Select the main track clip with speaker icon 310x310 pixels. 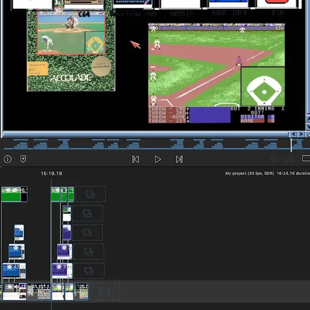pyautogui.click(x=14, y=291)
